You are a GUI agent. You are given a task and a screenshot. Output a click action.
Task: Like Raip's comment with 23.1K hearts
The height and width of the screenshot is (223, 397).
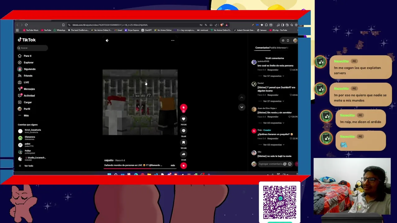point(291,138)
